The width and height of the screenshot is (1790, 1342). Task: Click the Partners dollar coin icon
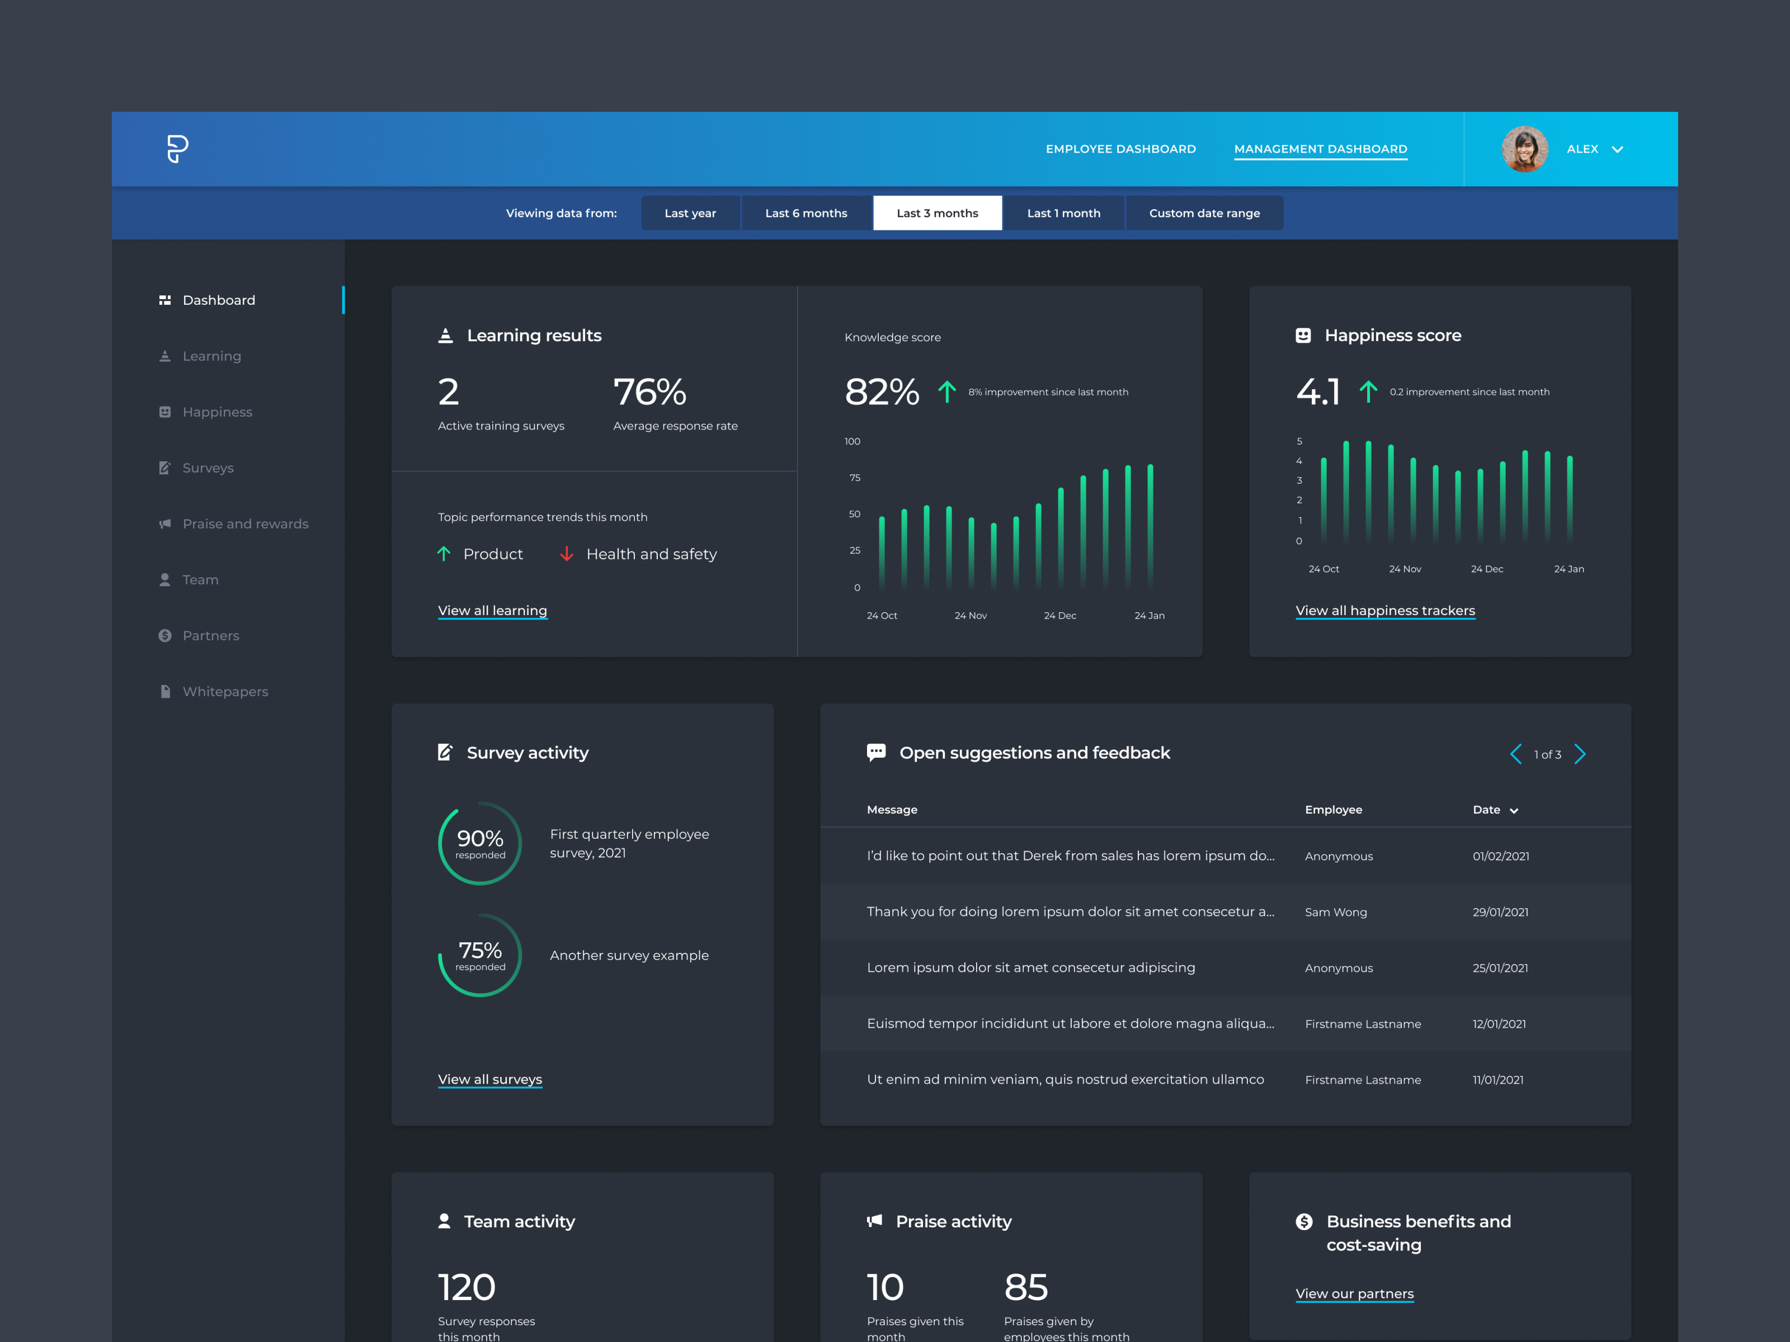coord(165,636)
